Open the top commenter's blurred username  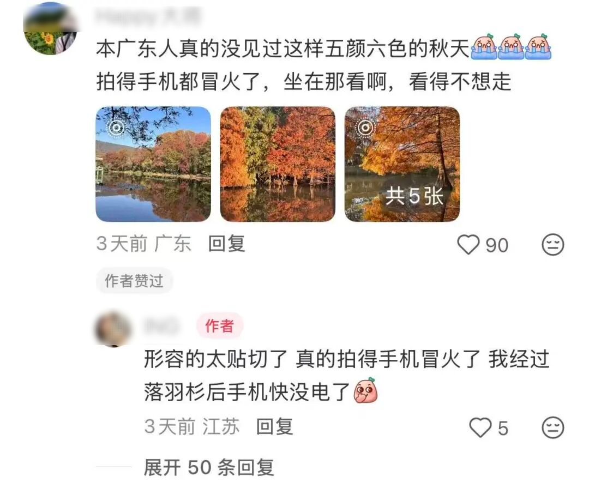148,17
